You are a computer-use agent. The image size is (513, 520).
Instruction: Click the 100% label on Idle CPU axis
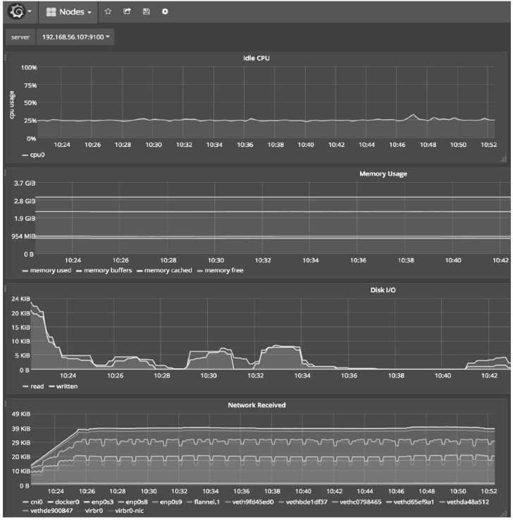(x=29, y=68)
